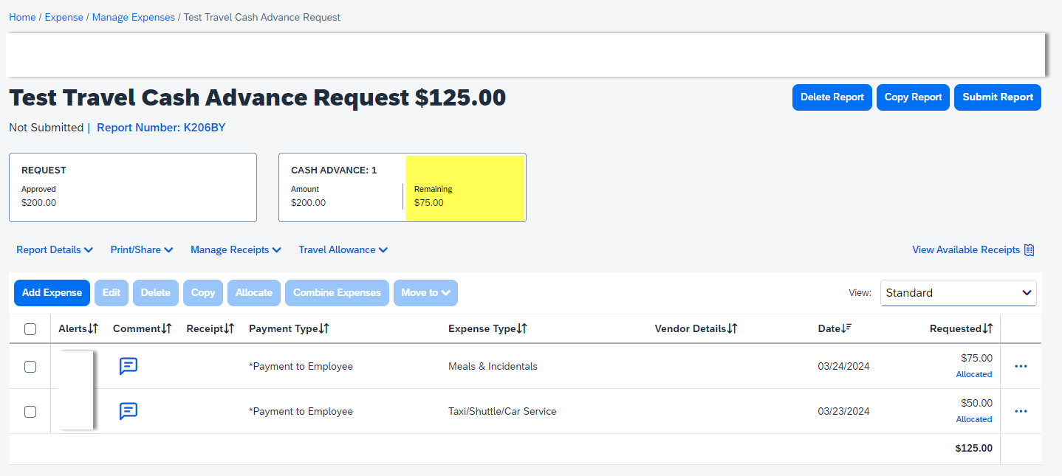Select the Meals & Incidentals expense type

[493, 366]
